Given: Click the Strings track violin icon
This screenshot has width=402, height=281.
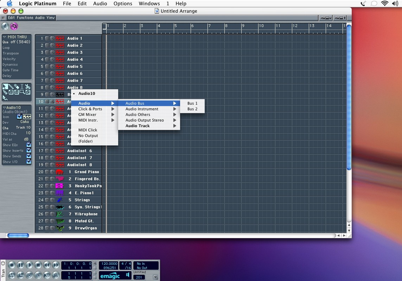Looking at the screenshot, I should (59, 200).
